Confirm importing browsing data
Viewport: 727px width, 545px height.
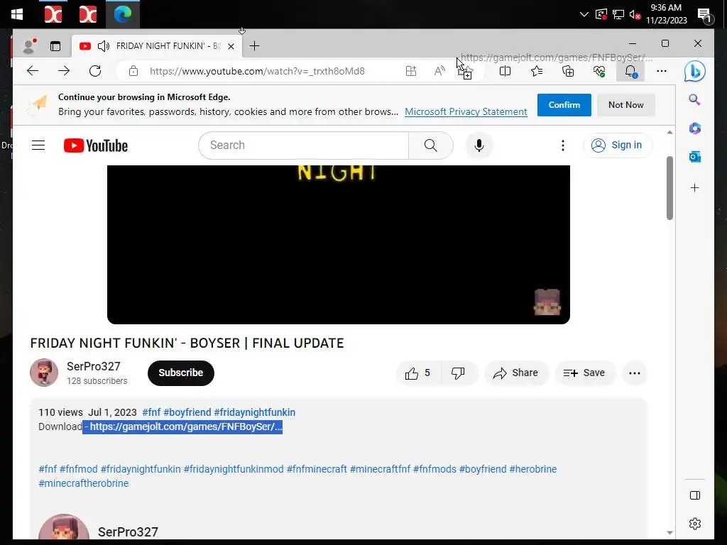pos(564,105)
